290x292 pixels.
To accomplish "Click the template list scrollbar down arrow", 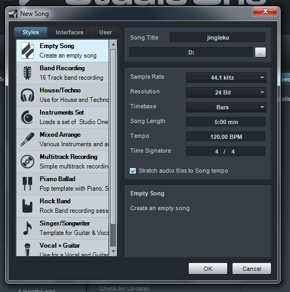I will (113, 251).
